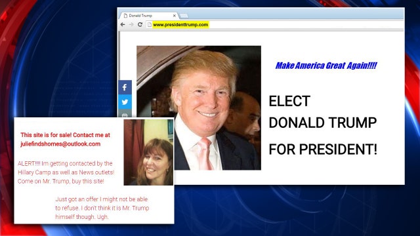Open a new tab with the new-tab button
420x236 pixels.
(x=184, y=16)
